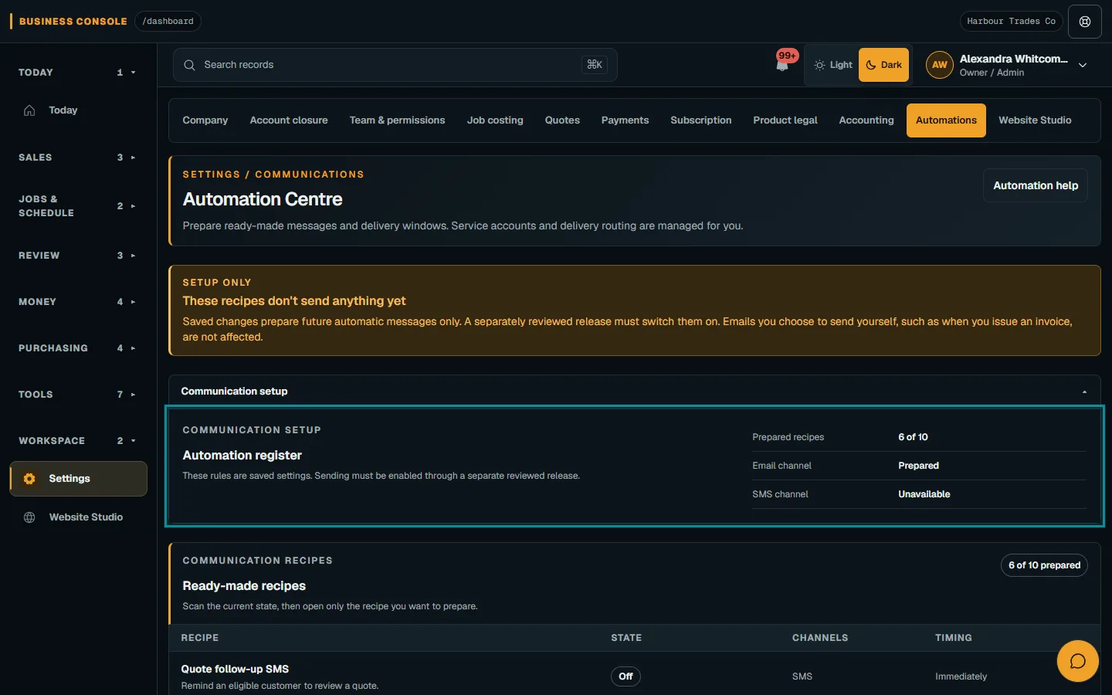Select the Automations tab
Screen dimensions: 1112x695
[946, 120]
